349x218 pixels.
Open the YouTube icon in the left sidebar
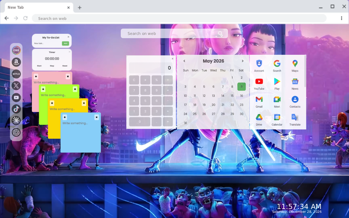pos(16,97)
